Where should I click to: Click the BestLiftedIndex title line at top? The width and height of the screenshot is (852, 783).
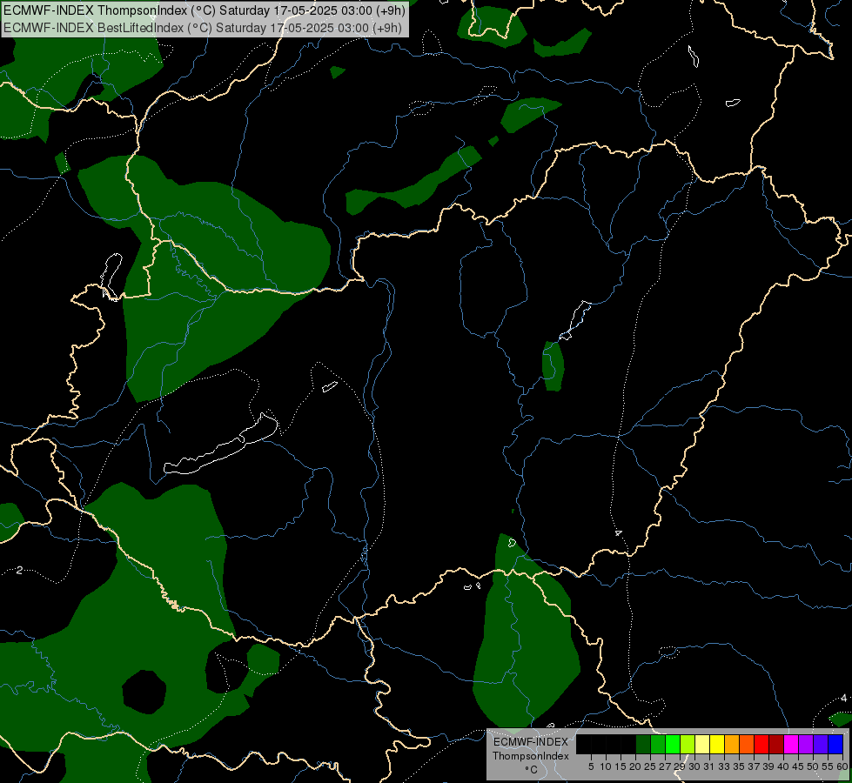click(x=203, y=28)
